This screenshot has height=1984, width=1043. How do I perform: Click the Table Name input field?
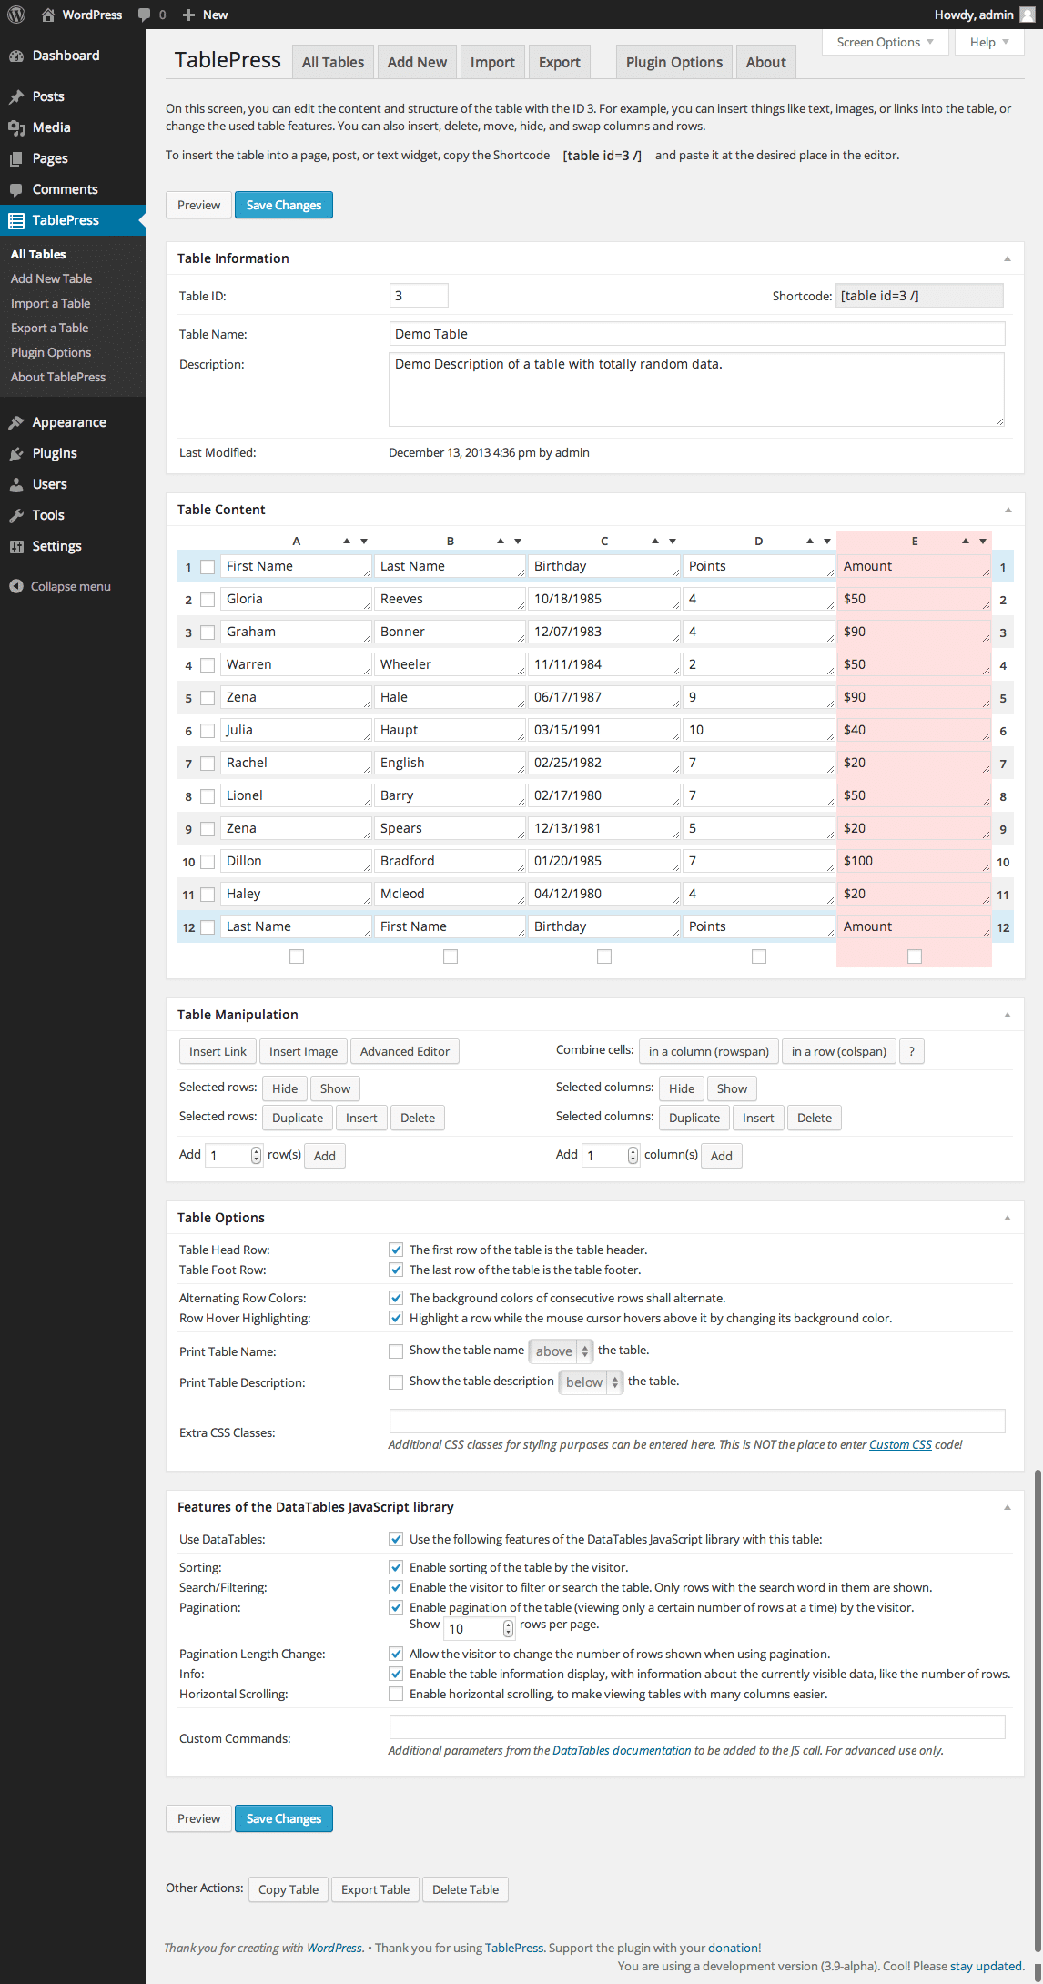tap(696, 334)
